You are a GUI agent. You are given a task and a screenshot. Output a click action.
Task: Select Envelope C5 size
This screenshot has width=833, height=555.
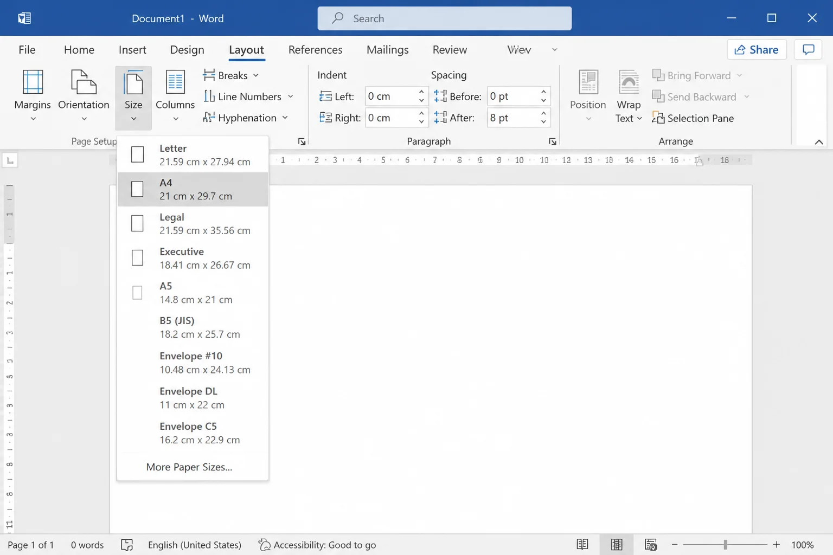tap(193, 433)
